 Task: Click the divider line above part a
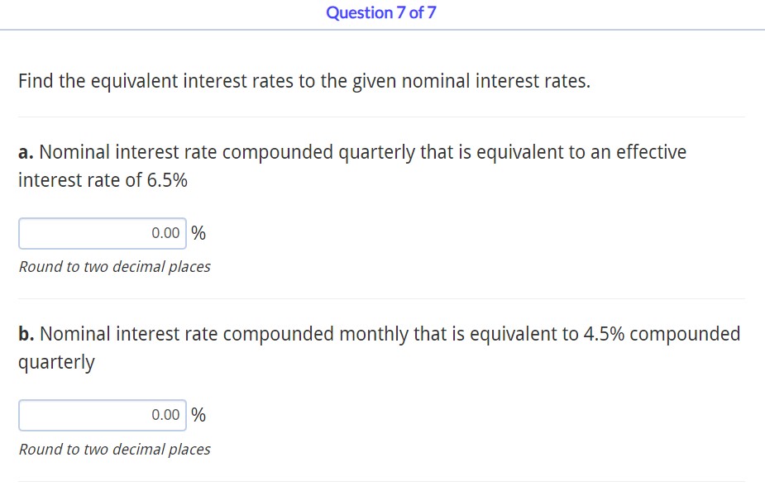(382, 117)
